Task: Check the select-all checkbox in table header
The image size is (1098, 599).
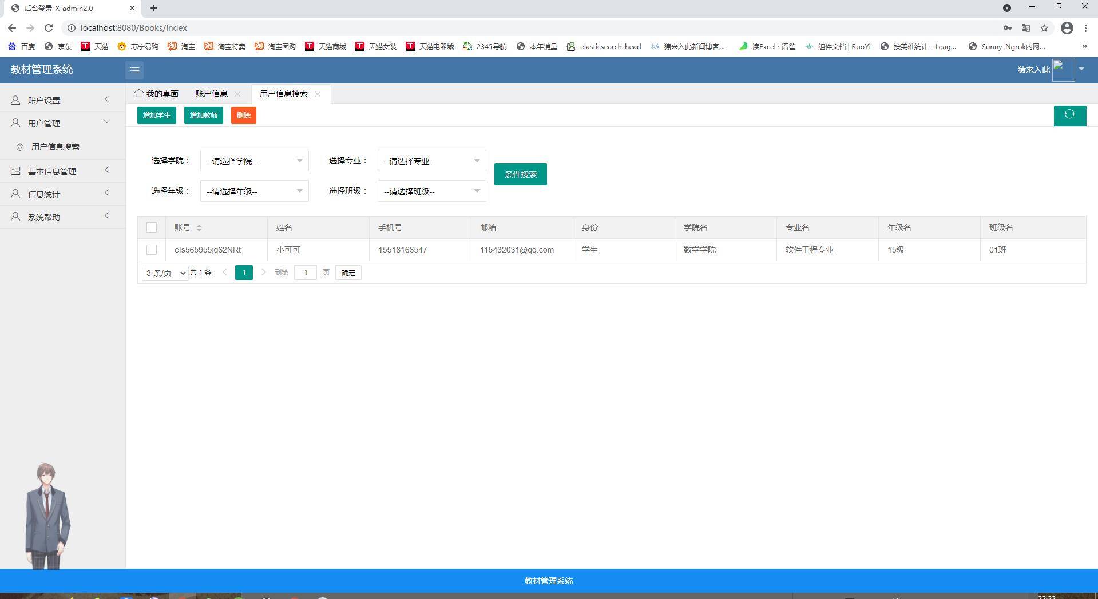Action: click(x=152, y=227)
